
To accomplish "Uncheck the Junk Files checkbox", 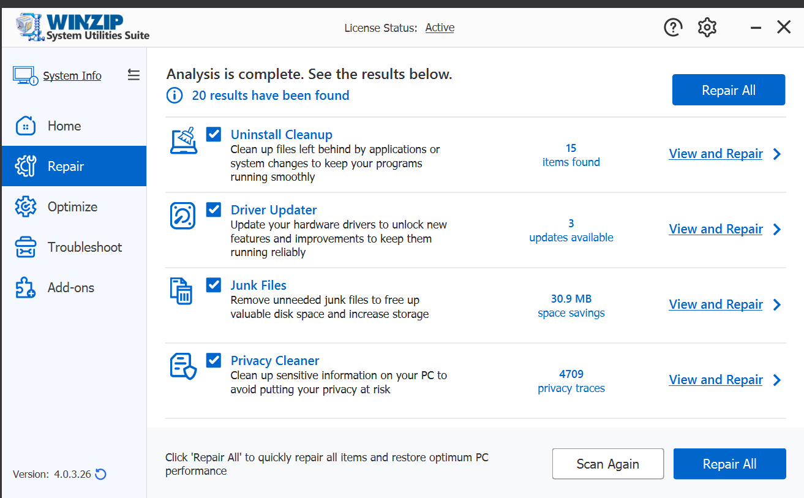I will [214, 285].
